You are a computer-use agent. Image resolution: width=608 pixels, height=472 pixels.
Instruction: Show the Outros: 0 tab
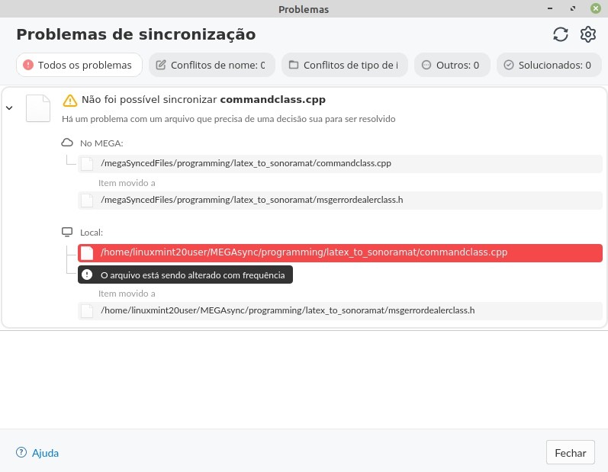452,65
